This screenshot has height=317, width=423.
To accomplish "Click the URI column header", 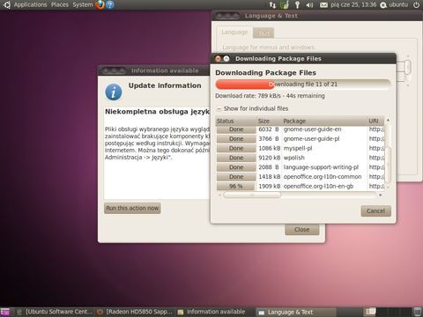I will (375, 121).
